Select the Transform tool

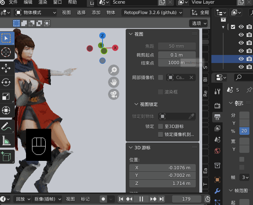(x=6, y=110)
